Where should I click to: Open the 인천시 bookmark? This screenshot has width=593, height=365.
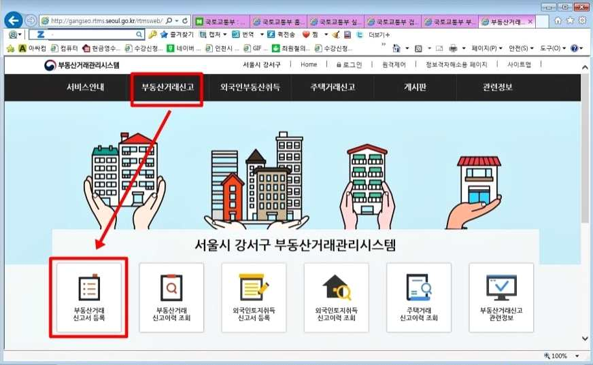tap(222, 48)
